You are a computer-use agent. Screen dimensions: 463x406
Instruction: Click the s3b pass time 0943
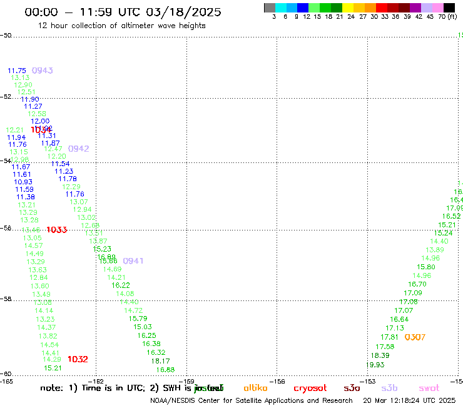tap(42, 71)
